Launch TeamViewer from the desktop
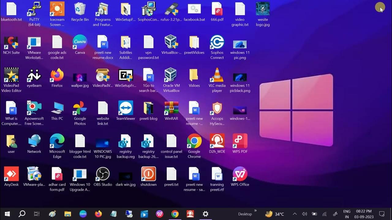This screenshot has width=392, height=220. point(126,108)
